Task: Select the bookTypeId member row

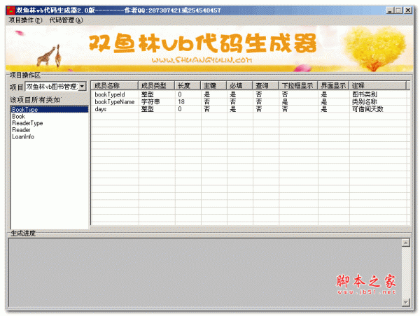Action: [250, 94]
